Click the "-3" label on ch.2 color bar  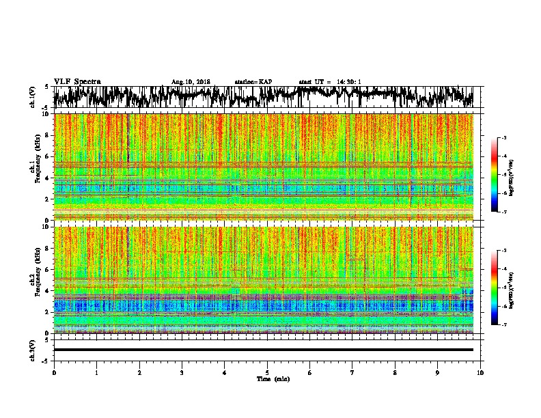point(503,251)
